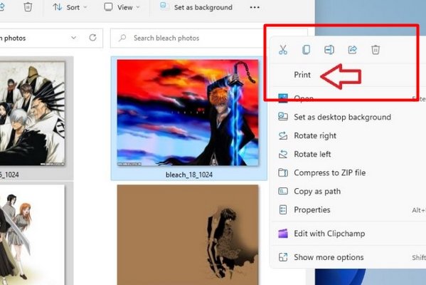Viewport: 426px width, 285px height.
Task: Select the white background characters thumbnail
Action: [32, 235]
